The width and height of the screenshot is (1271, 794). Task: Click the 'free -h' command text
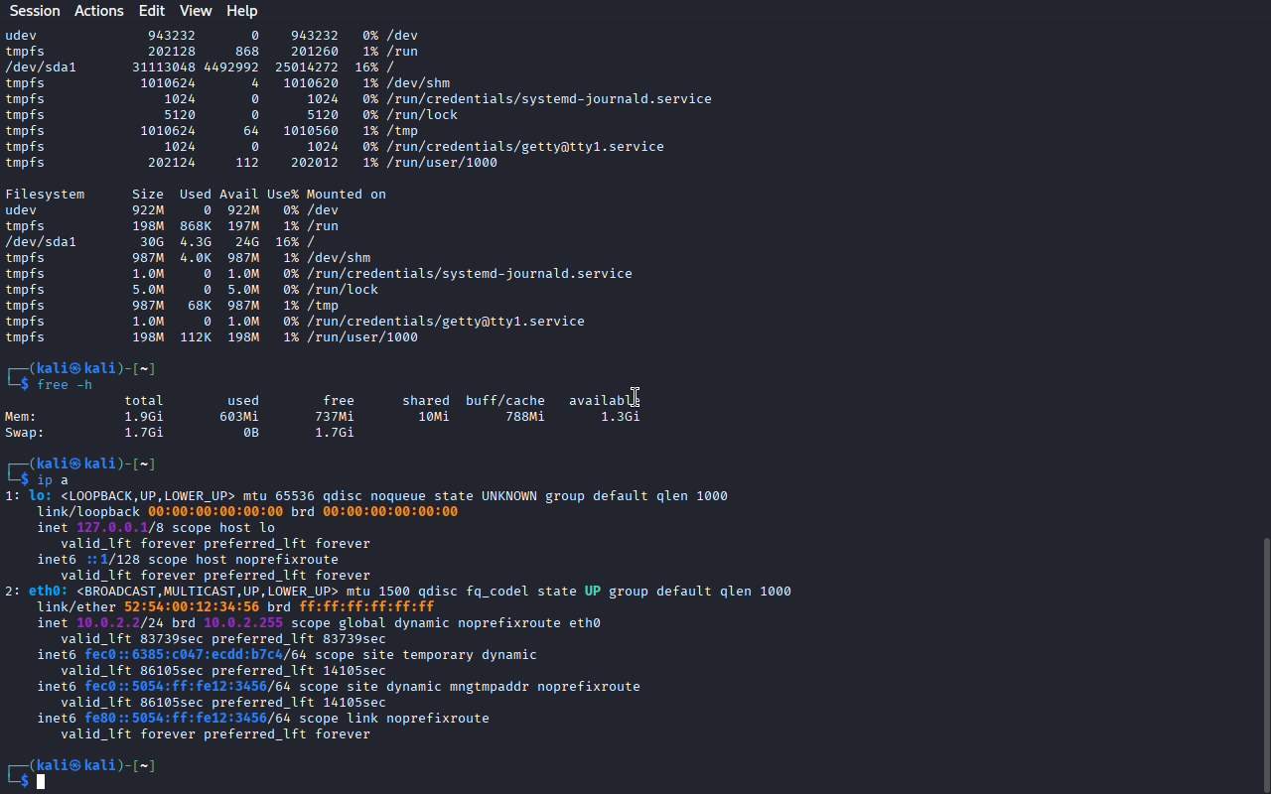[x=65, y=385]
